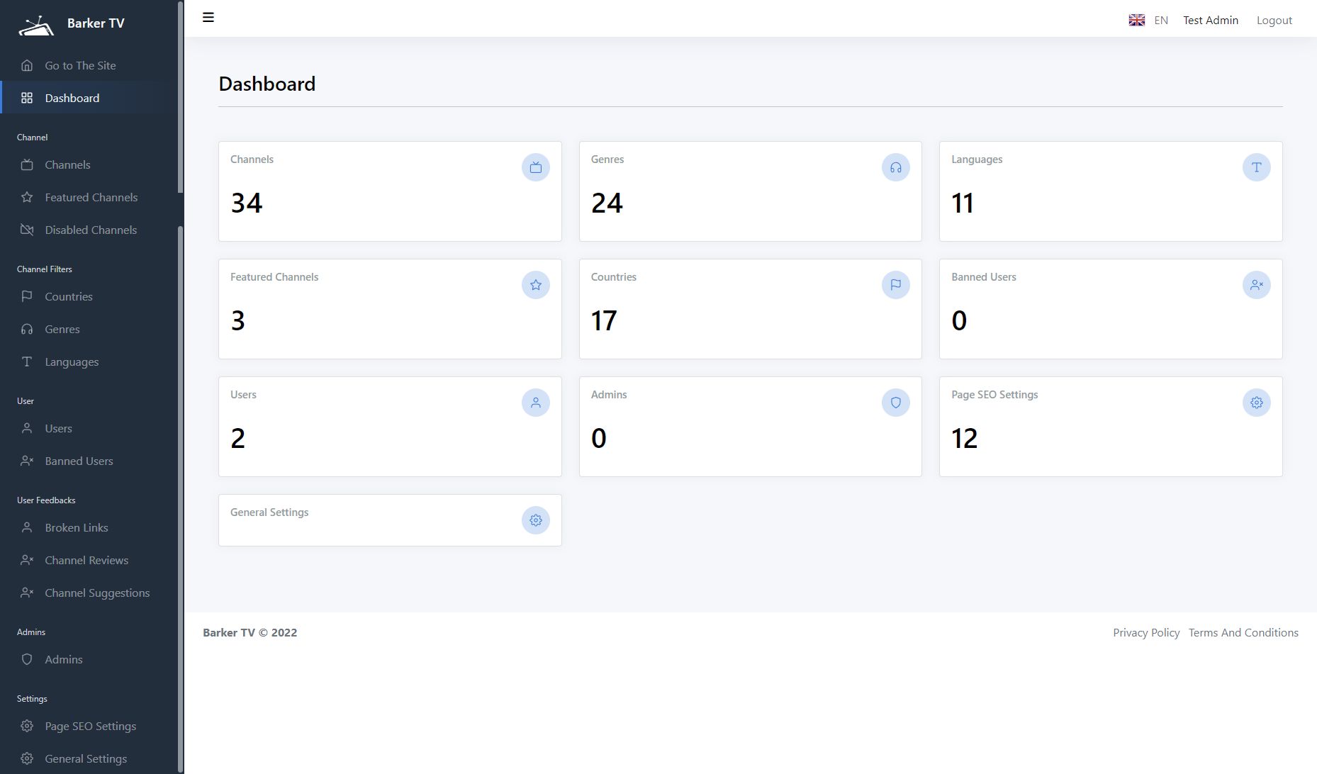Image resolution: width=1317 pixels, height=774 pixels.
Task: Click the banned-user icon on Banned Users card
Action: (x=1256, y=285)
